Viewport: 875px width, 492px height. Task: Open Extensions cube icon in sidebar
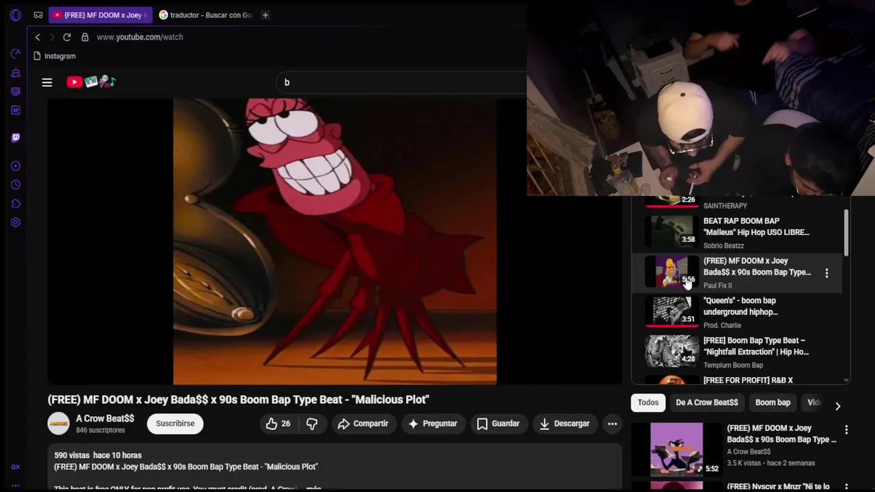click(16, 204)
